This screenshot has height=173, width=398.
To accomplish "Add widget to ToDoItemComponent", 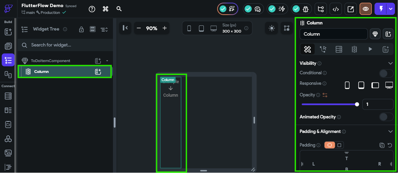I will 98,61.
